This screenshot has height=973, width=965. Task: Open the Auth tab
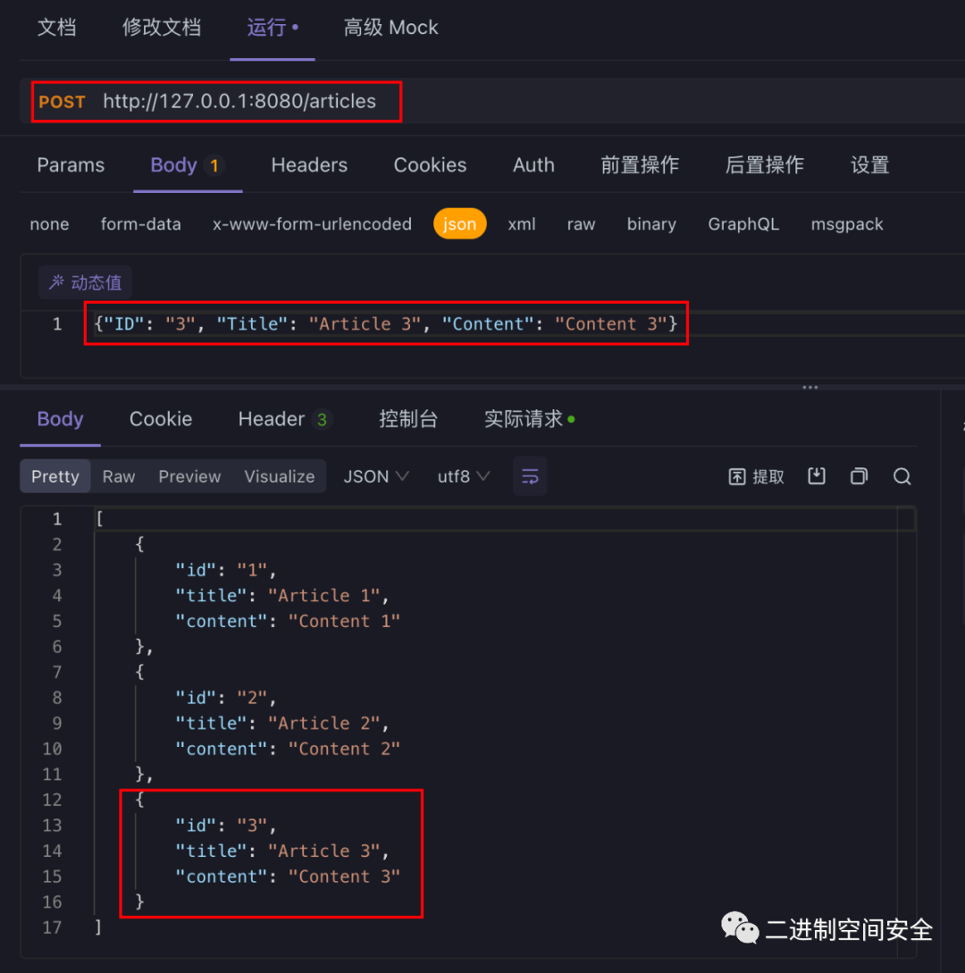(x=533, y=165)
